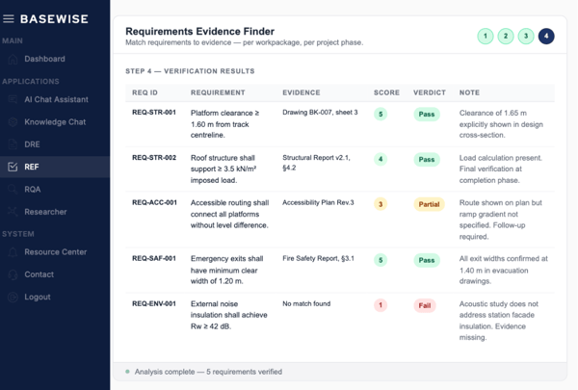Click the Fail verdict badge
The height and width of the screenshot is (390, 578).
[x=426, y=305]
